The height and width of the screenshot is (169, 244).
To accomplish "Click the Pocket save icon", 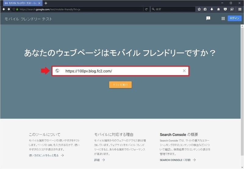I will tap(225, 9).
